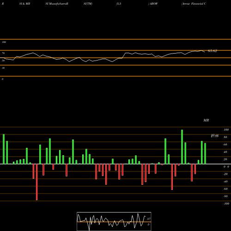Click the 'SI MunafaSutraR' header text
231x231 pixels.
(x=57, y=4)
